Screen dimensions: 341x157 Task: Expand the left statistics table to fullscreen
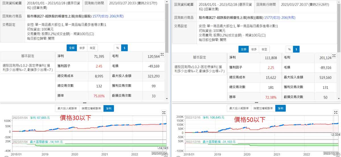coord(162,55)
